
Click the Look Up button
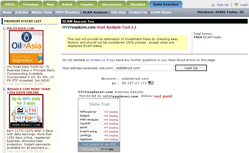[x=191, y=68]
